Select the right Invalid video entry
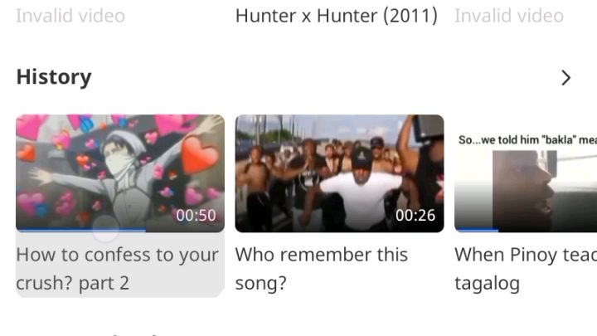The image size is (597, 336). click(509, 16)
